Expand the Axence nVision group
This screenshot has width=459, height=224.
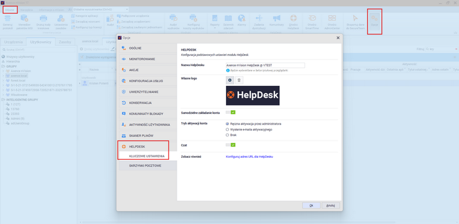pyautogui.click(x=3, y=71)
